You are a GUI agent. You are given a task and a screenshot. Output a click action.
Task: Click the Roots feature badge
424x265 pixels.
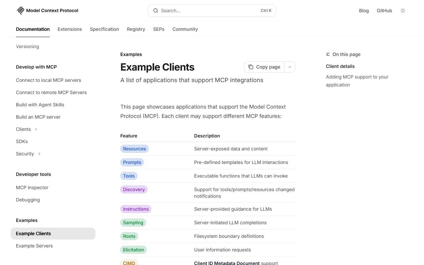click(129, 236)
